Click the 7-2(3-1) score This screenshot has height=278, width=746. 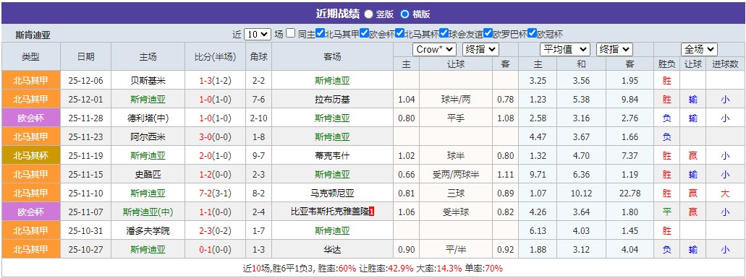point(215,193)
